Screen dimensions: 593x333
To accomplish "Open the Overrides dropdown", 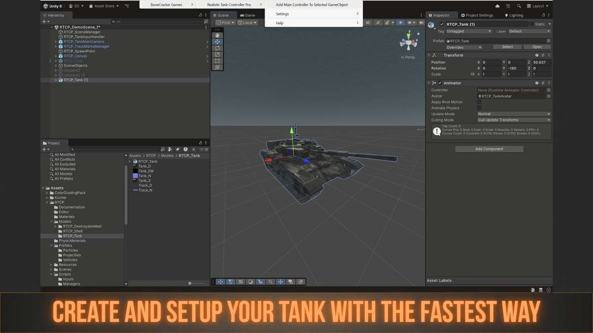I will (x=464, y=47).
